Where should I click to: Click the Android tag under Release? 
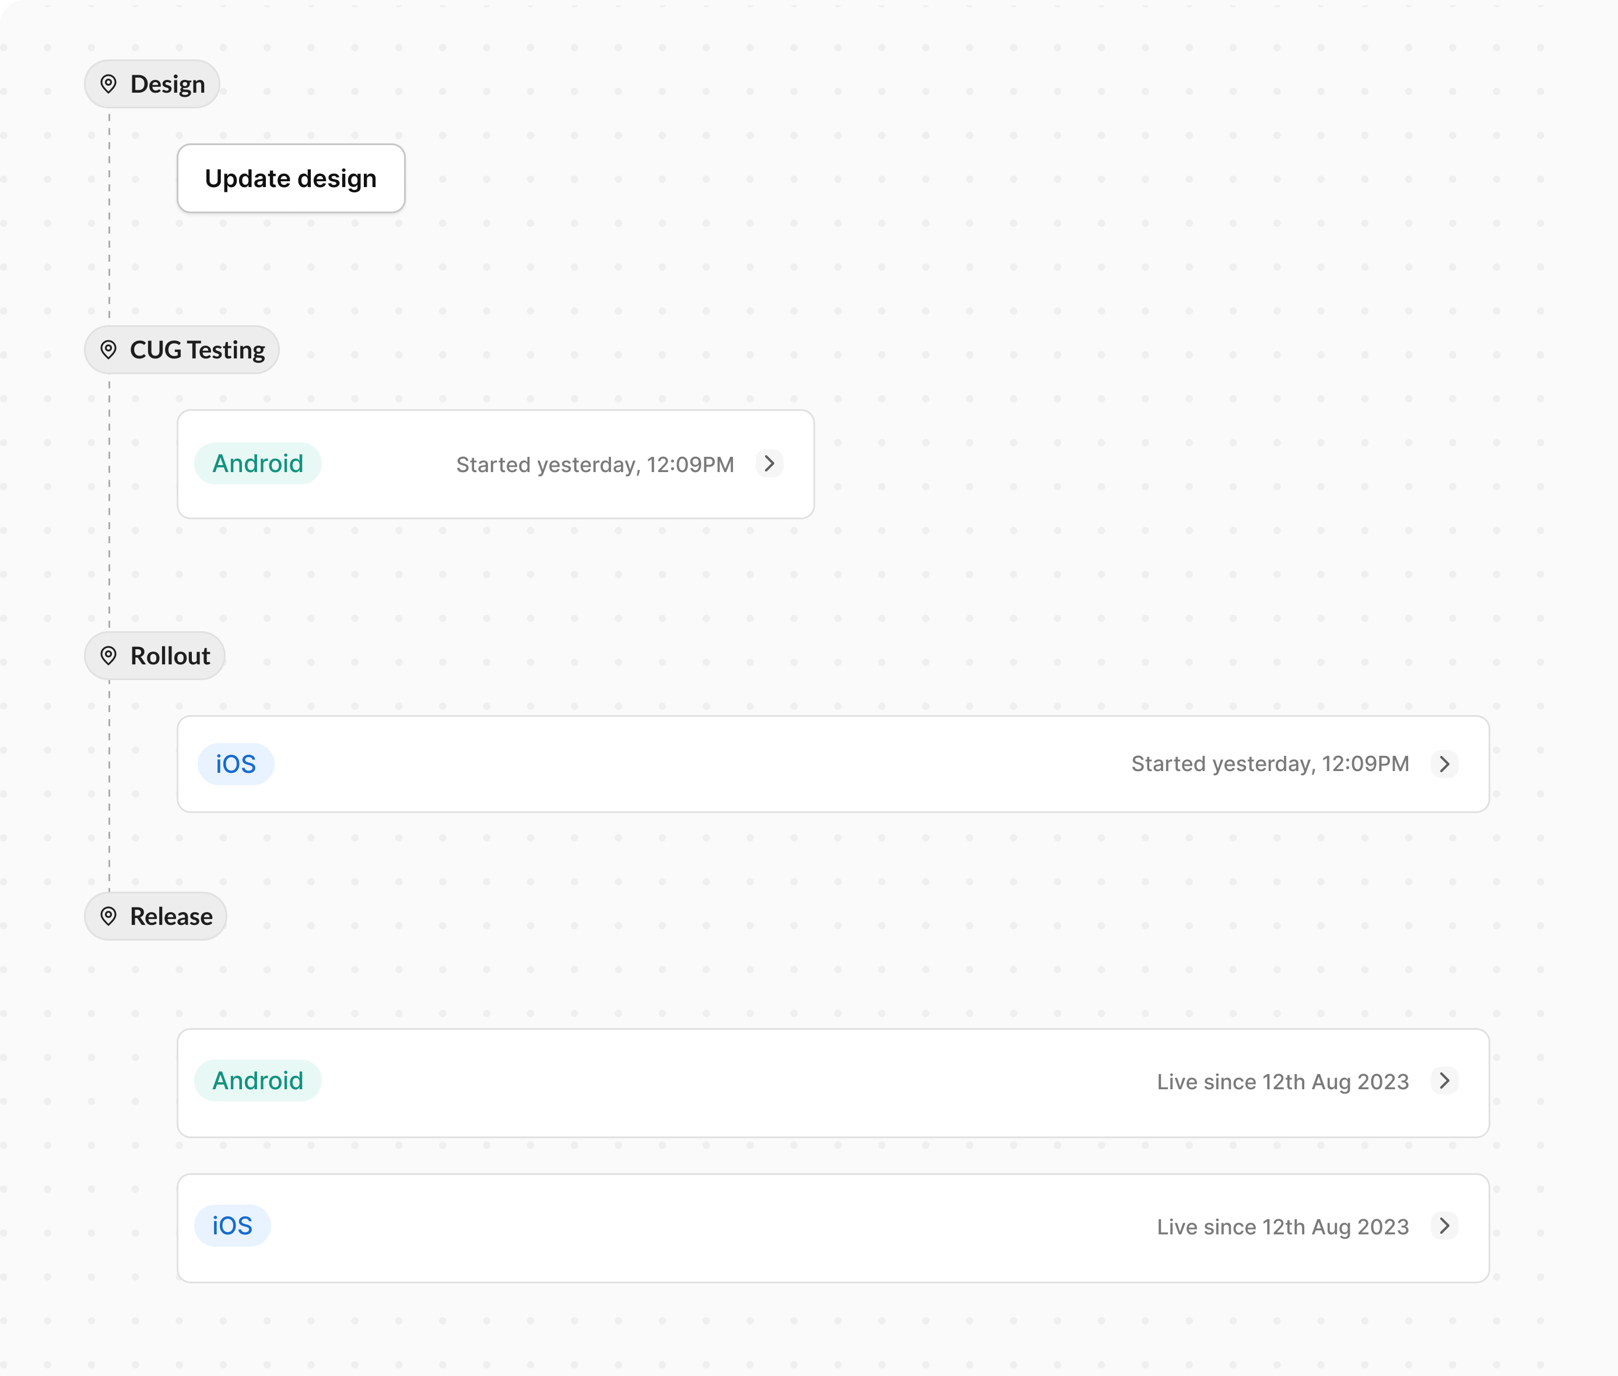258,1081
